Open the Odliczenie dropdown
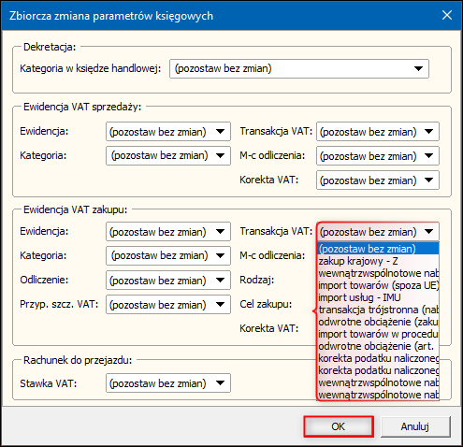The width and height of the screenshot is (463, 447). [168, 280]
